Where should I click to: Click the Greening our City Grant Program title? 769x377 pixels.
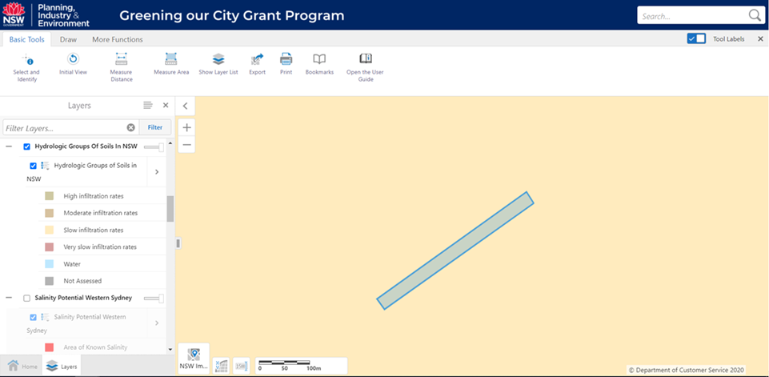pos(232,16)
